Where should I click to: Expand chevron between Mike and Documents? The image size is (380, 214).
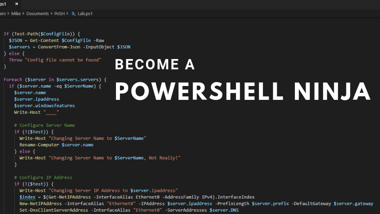point(23,13)
